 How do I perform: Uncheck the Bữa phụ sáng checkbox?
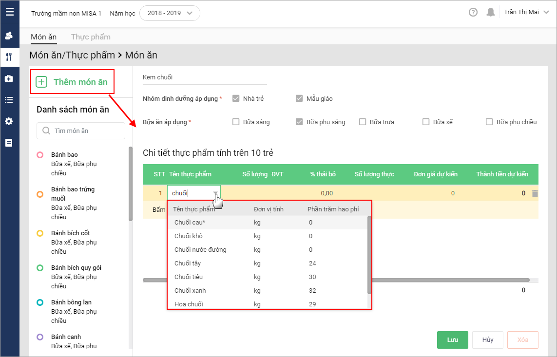point(300,122)
